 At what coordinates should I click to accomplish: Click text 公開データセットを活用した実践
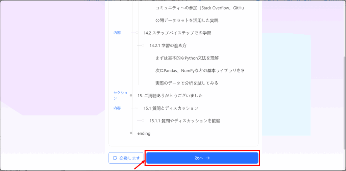click(187, 21)
